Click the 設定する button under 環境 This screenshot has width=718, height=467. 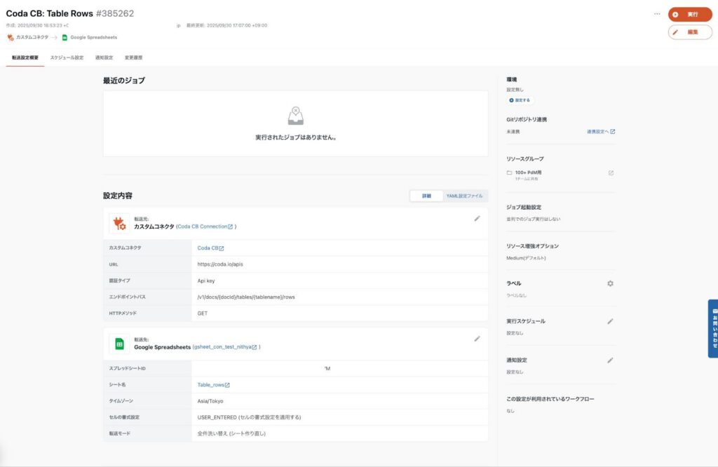520,100
